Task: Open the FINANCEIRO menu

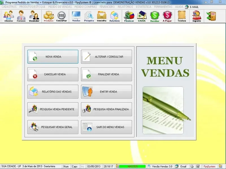Action: 107,6
